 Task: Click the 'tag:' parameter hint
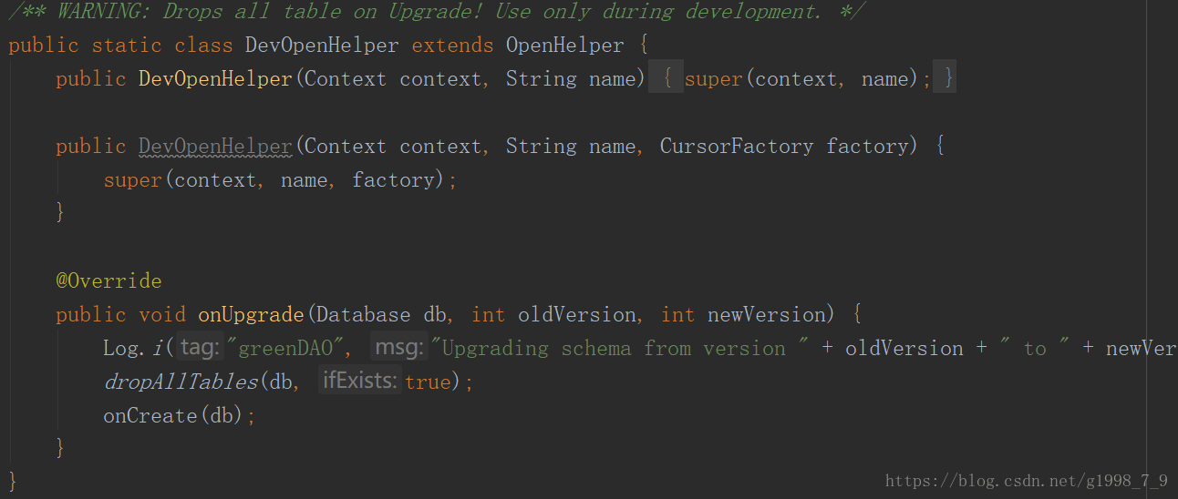(x=200, y=348)
